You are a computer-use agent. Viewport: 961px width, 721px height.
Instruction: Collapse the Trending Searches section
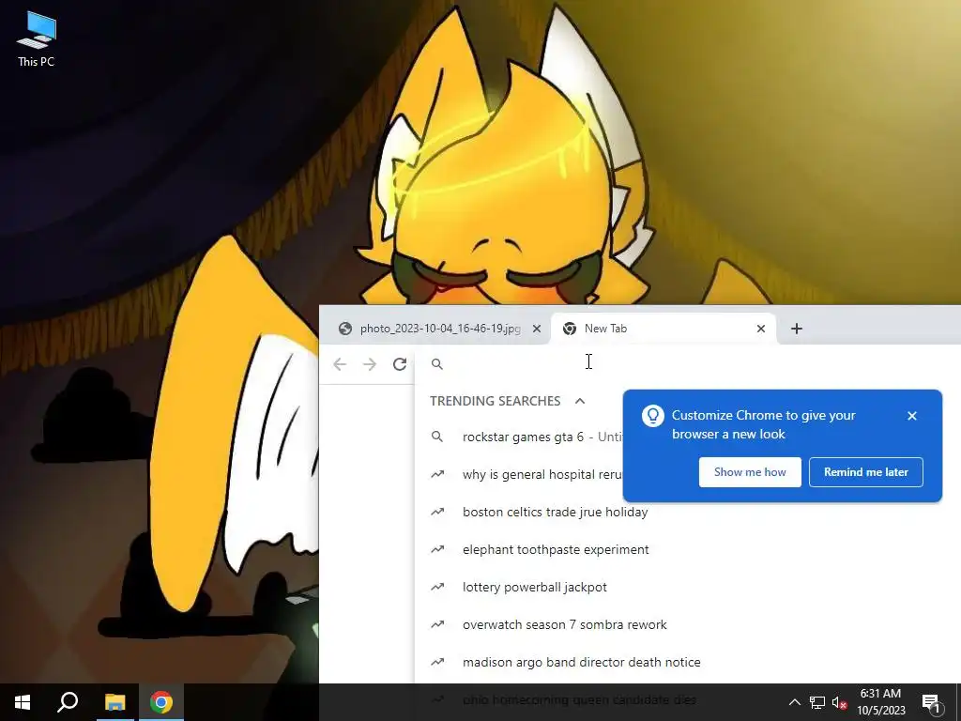click(x=580, y=401)
